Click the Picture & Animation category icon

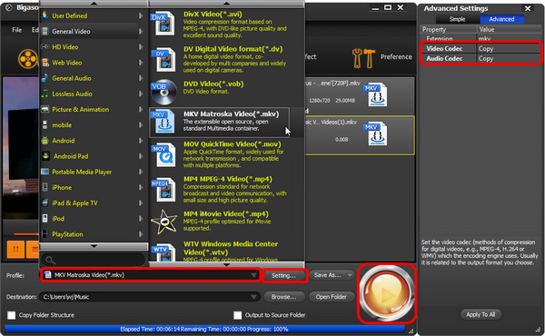[45, 109]
